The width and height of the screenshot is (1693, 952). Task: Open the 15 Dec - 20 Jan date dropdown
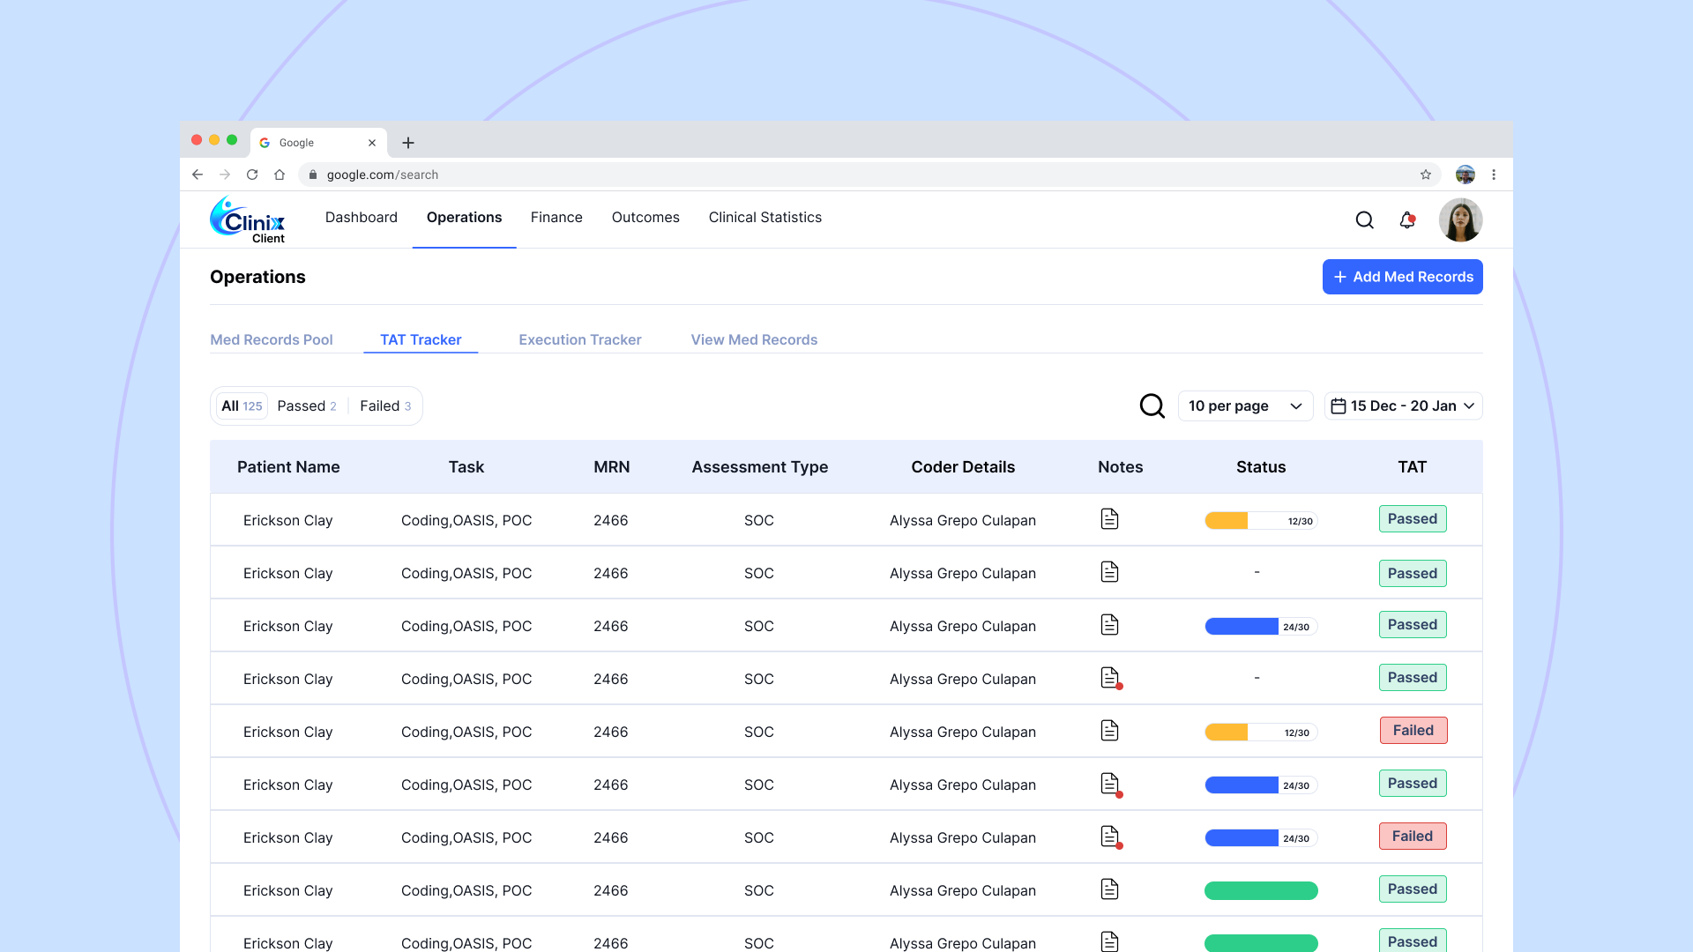coord(1403,405)
